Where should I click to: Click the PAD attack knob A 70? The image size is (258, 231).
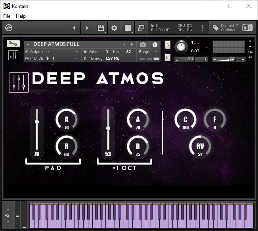click(67, 119)
